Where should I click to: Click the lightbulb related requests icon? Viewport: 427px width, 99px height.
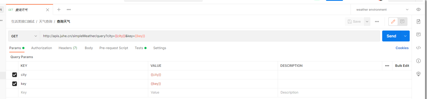click(x=418, y=74)
